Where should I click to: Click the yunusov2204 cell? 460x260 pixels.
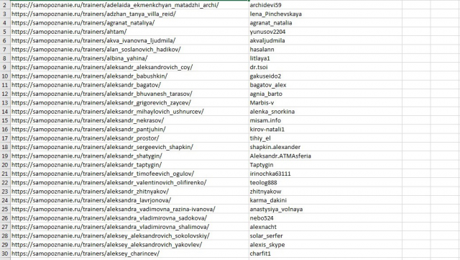coord(326,32)
